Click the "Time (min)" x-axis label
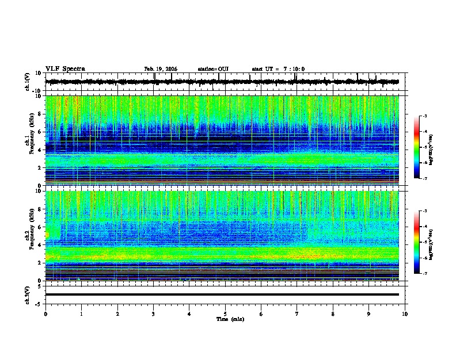The image size is (456, 352). click(230, 319)
